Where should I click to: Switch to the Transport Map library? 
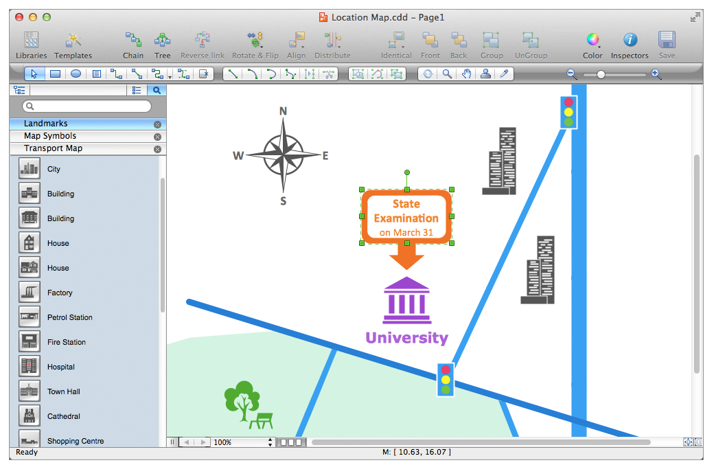click(x=53, y=148)
